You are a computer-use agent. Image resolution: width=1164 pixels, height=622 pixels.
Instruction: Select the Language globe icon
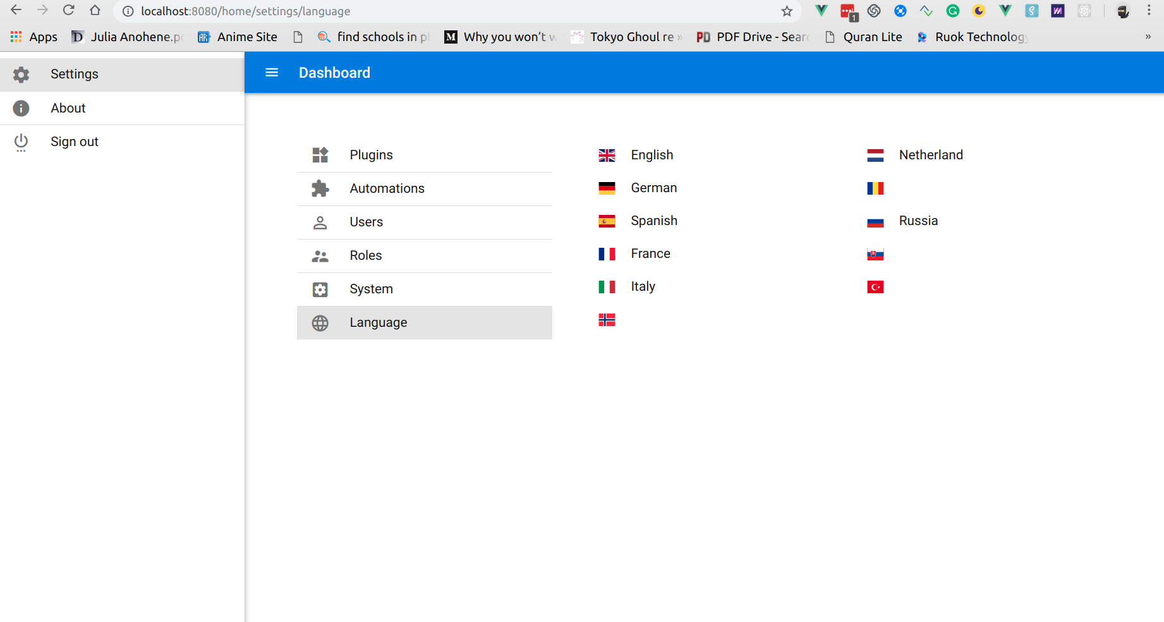[x=320, y=322]
